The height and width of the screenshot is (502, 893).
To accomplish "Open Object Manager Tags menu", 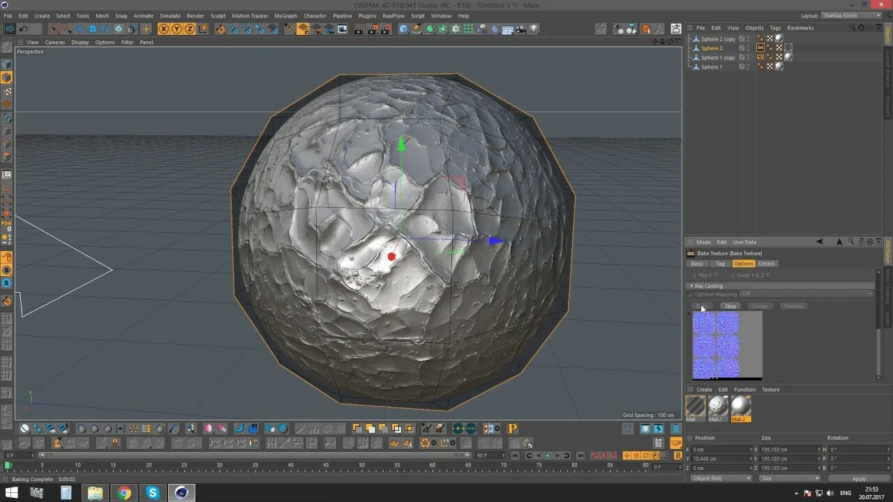I will 775,28.
